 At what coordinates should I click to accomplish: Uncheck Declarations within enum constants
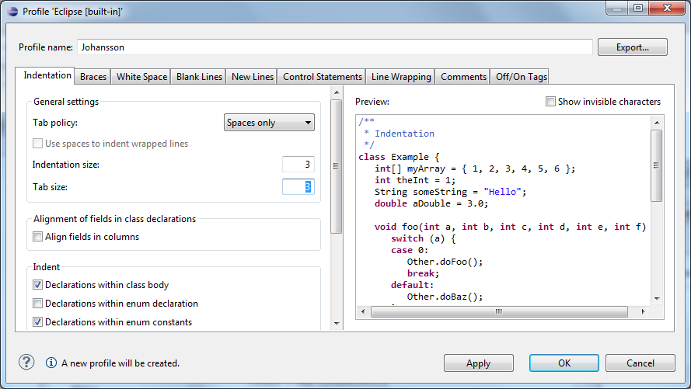tap(38, 322)
